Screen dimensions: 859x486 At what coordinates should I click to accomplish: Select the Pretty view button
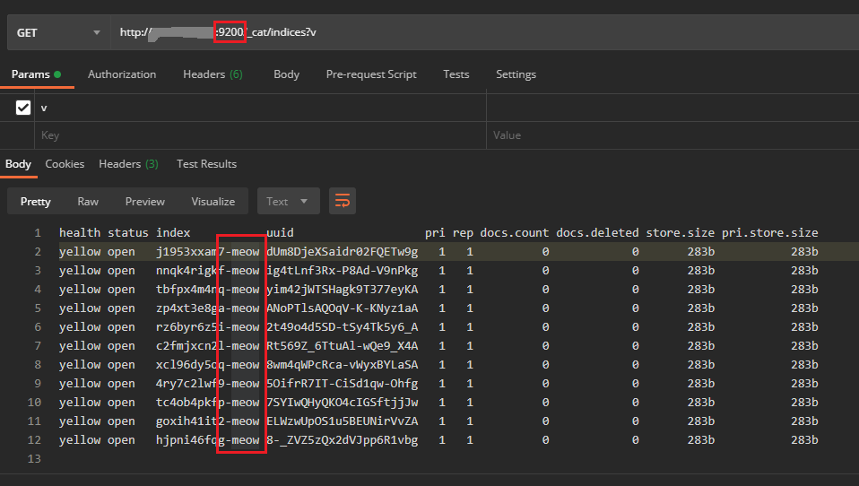[36, 201]
